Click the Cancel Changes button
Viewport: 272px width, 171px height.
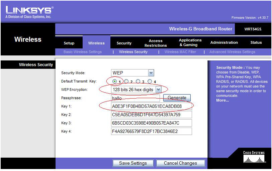[180, 163]
